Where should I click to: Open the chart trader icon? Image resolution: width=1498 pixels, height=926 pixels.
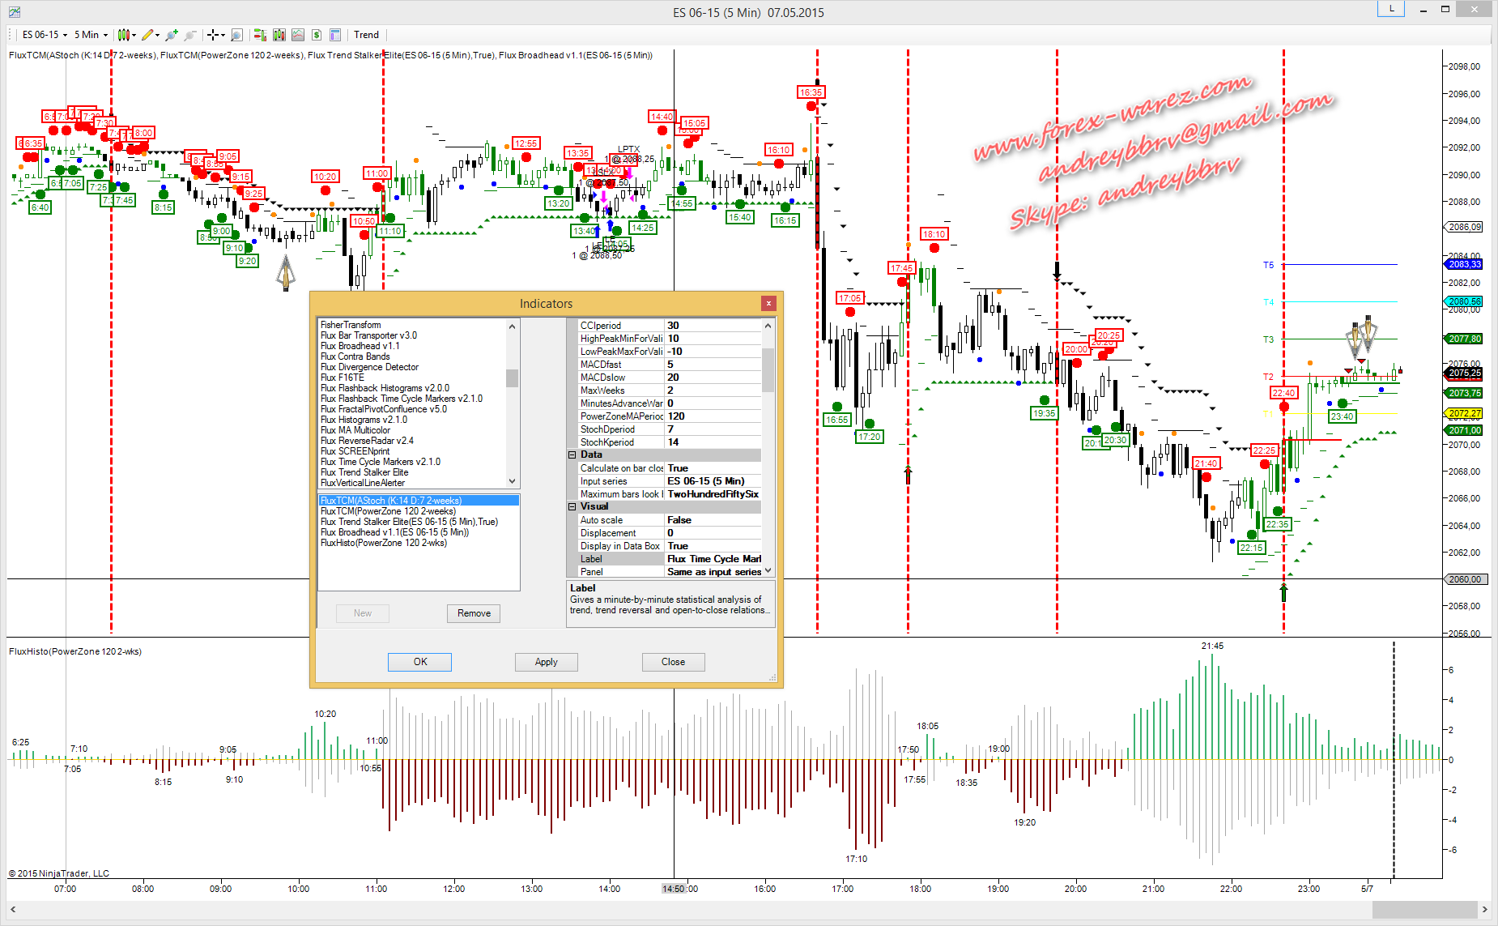(x=260, y=35)
